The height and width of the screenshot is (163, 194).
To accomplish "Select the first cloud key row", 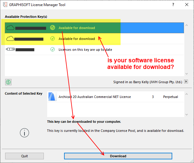I will pyautogui.click(x=94, y=28).
